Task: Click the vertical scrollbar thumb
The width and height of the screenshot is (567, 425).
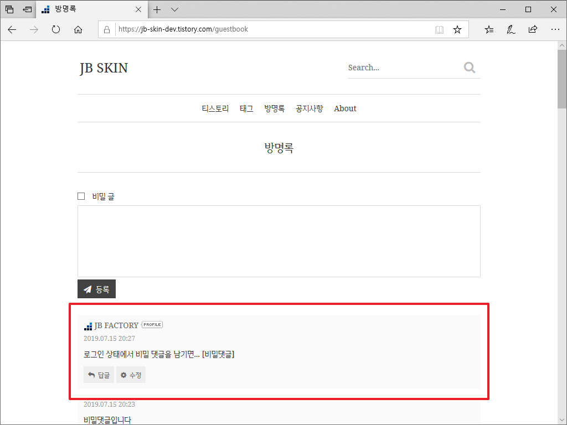Action: [x=562, y=79]
